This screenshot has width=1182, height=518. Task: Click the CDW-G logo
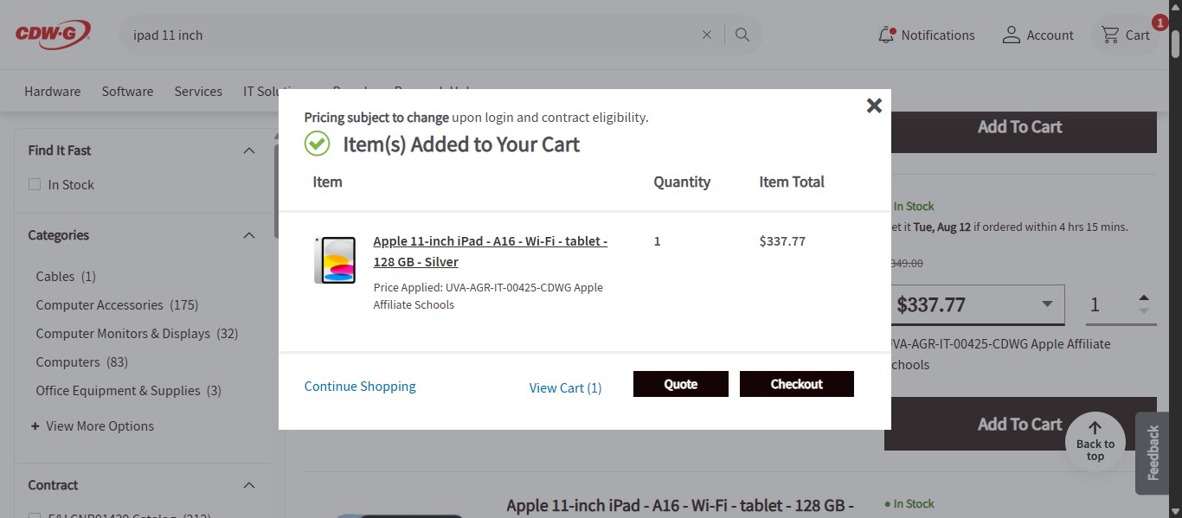point(52,33)
